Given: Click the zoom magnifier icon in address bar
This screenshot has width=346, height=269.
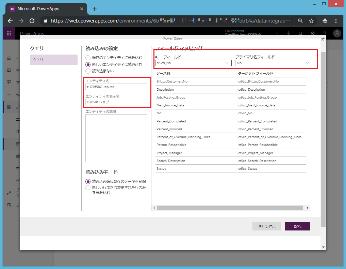Looking at the screenshot, I should 300,21.
